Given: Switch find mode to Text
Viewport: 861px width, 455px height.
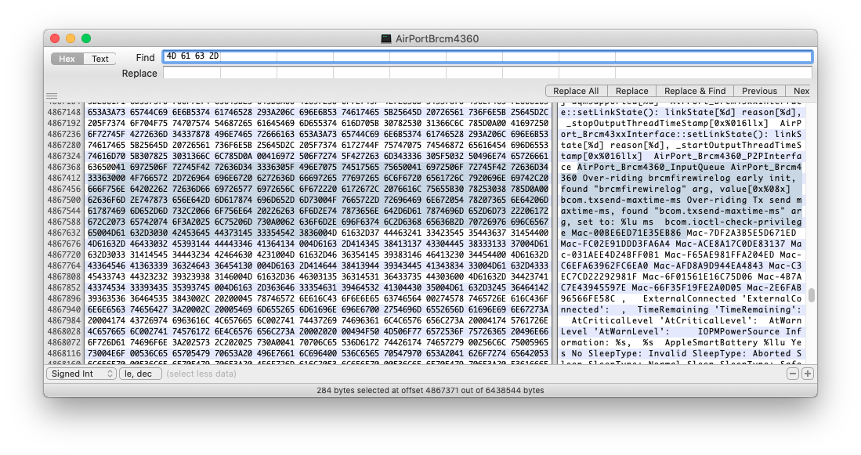Looking at the screenshot, I should 100,59.
